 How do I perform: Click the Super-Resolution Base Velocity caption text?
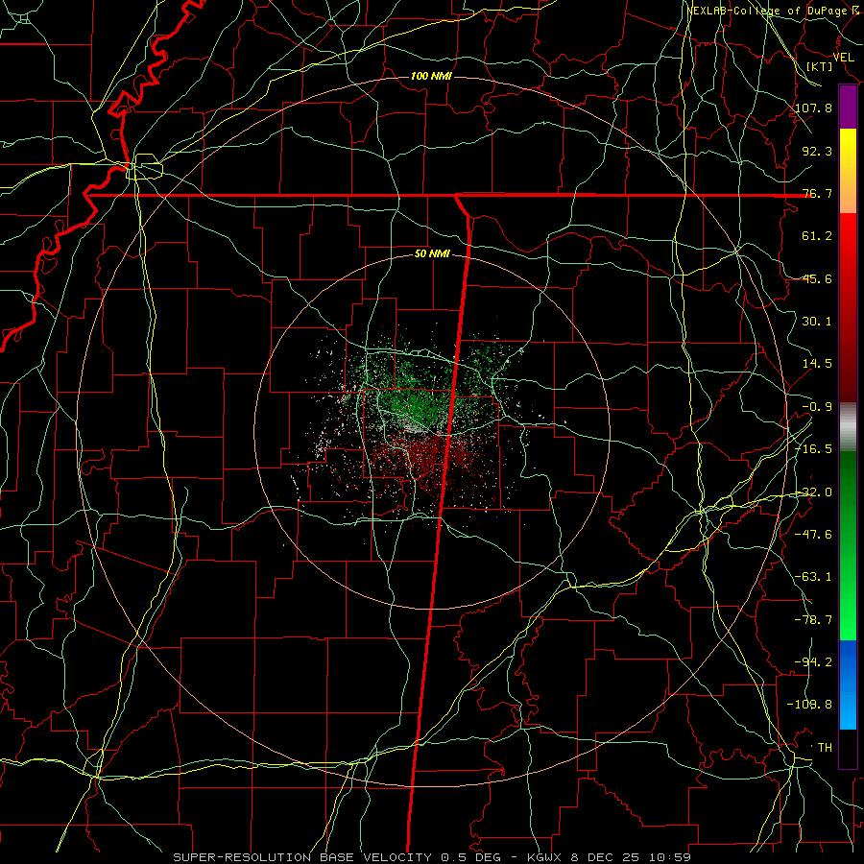[432, 857]
